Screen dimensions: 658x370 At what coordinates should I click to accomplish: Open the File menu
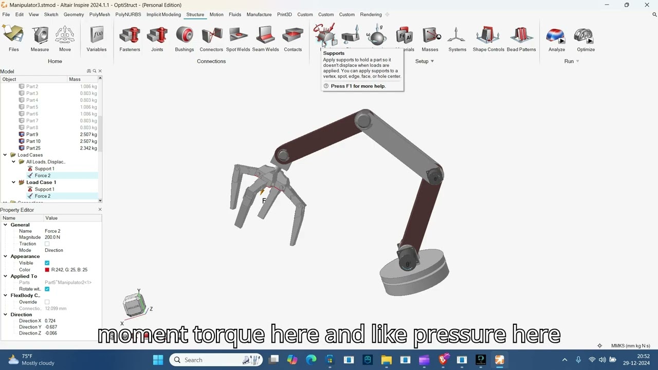(6, 14)
